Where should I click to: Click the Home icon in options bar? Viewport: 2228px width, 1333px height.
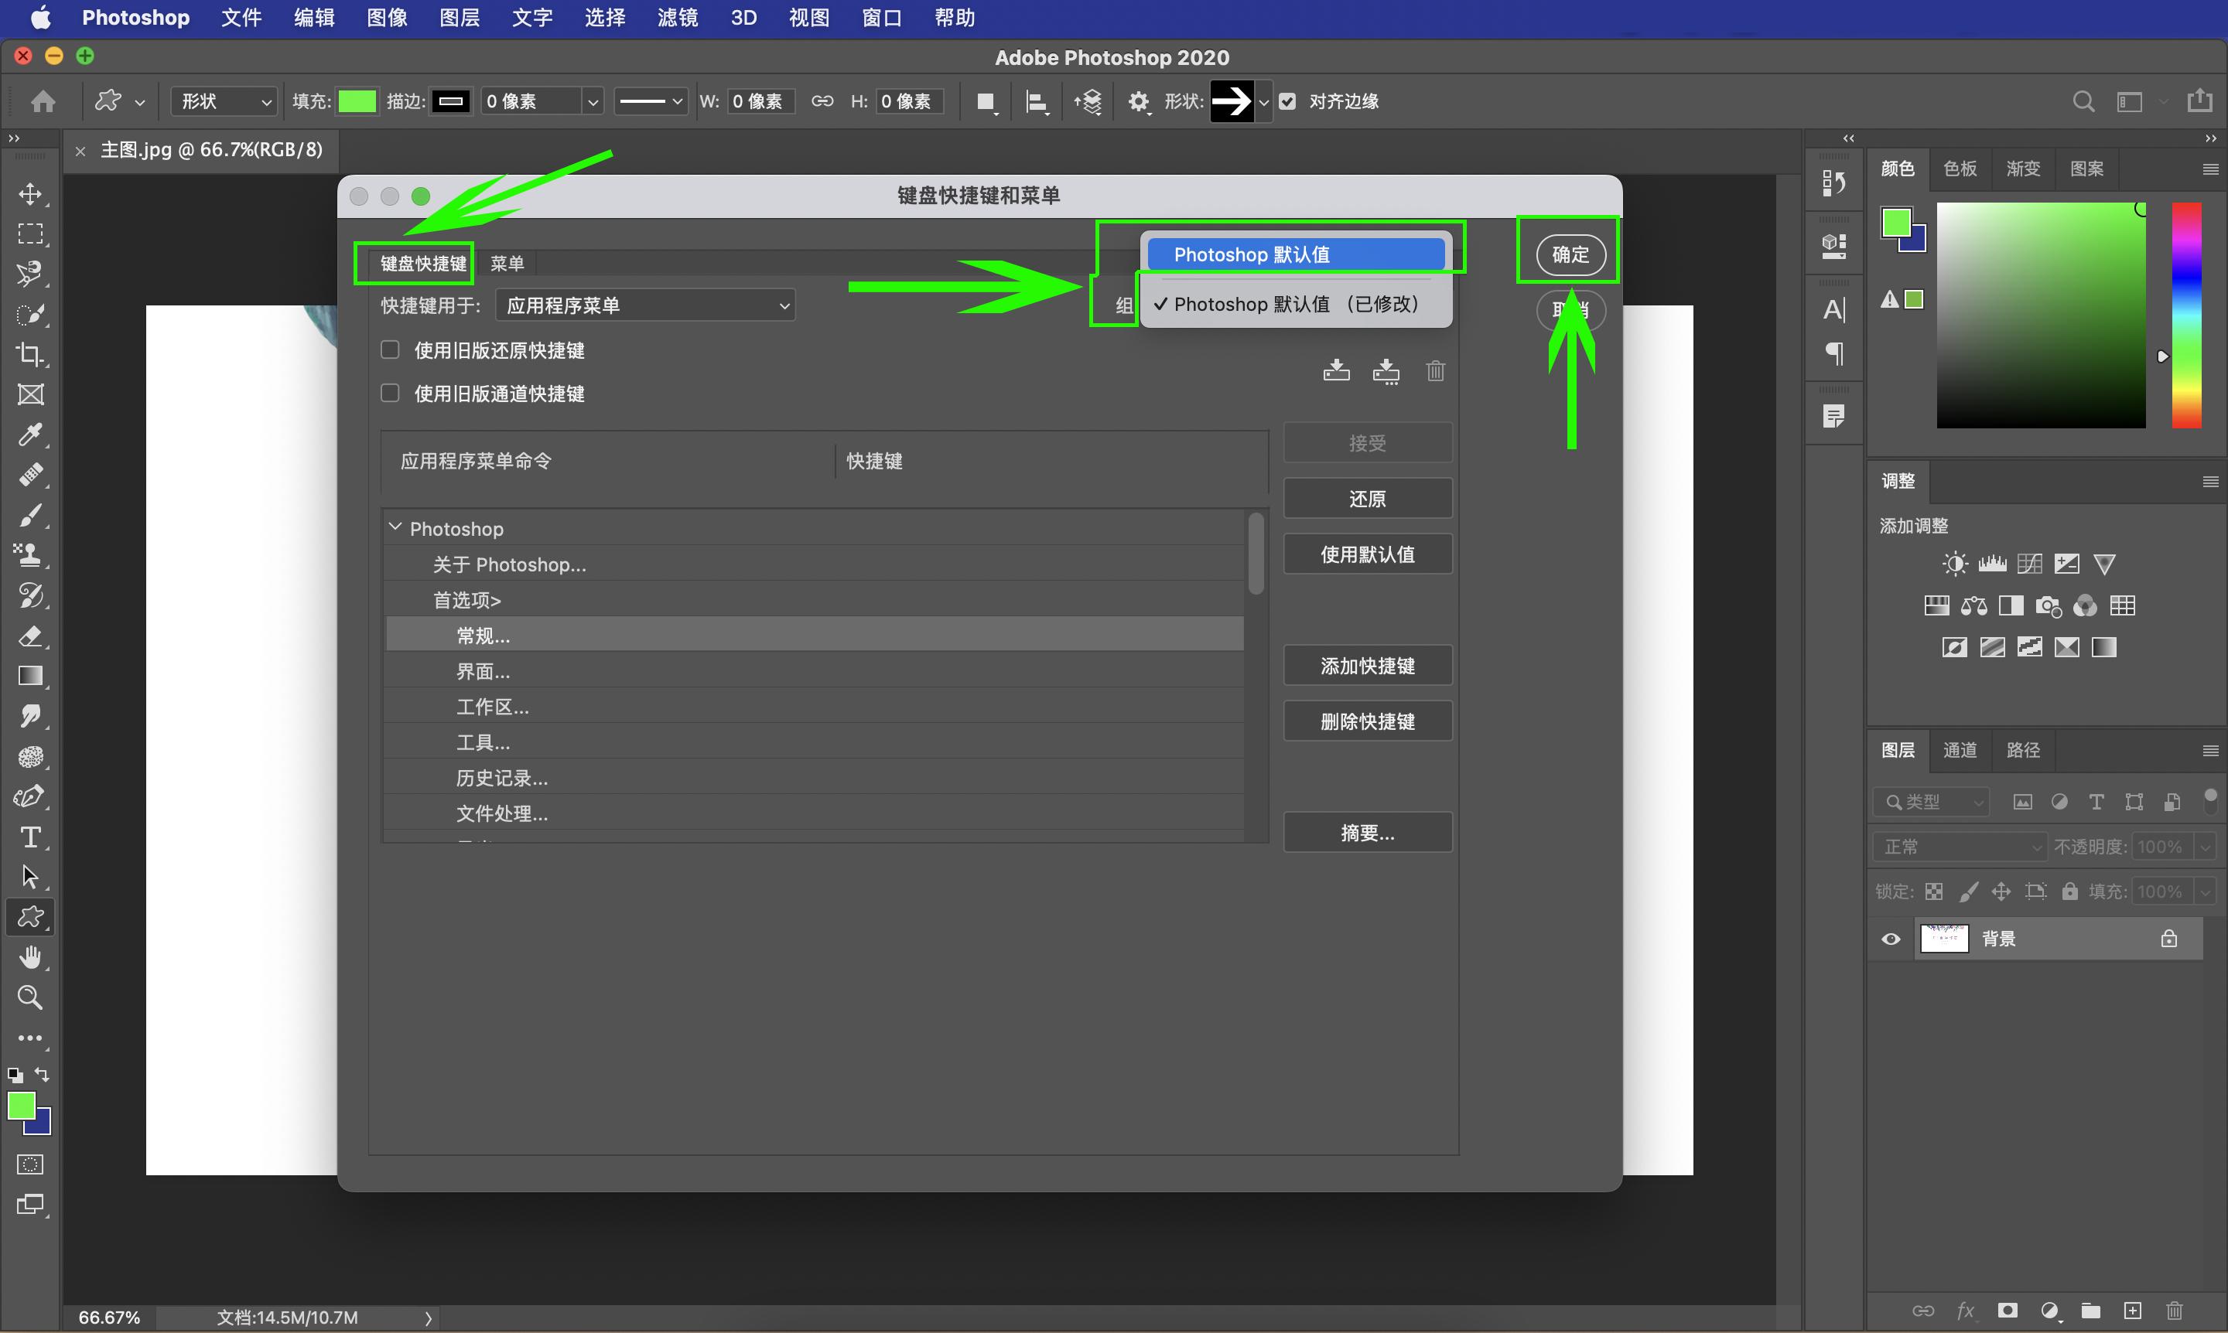point(43,101)
